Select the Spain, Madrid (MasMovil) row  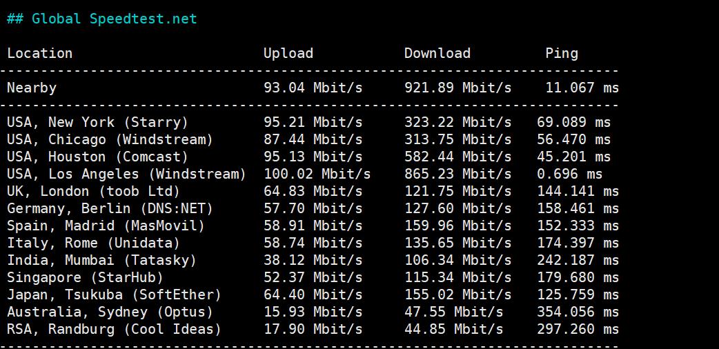click(x=106, y=226)
